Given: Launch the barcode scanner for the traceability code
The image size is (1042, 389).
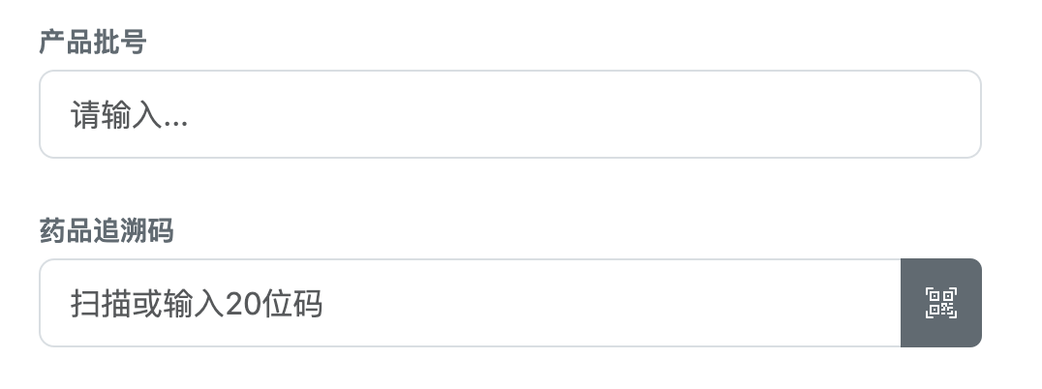Looking at the screenshot, I should click(x=940, y=303).
